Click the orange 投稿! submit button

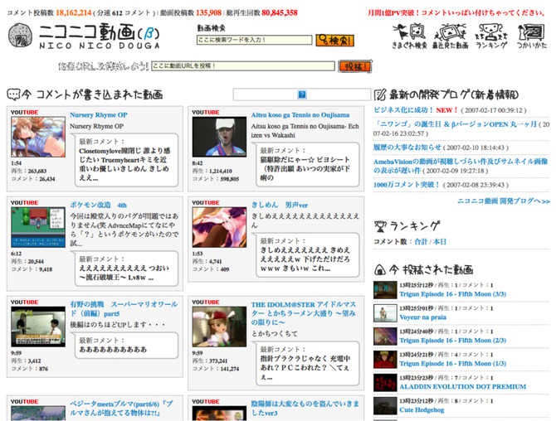(355, 66)
